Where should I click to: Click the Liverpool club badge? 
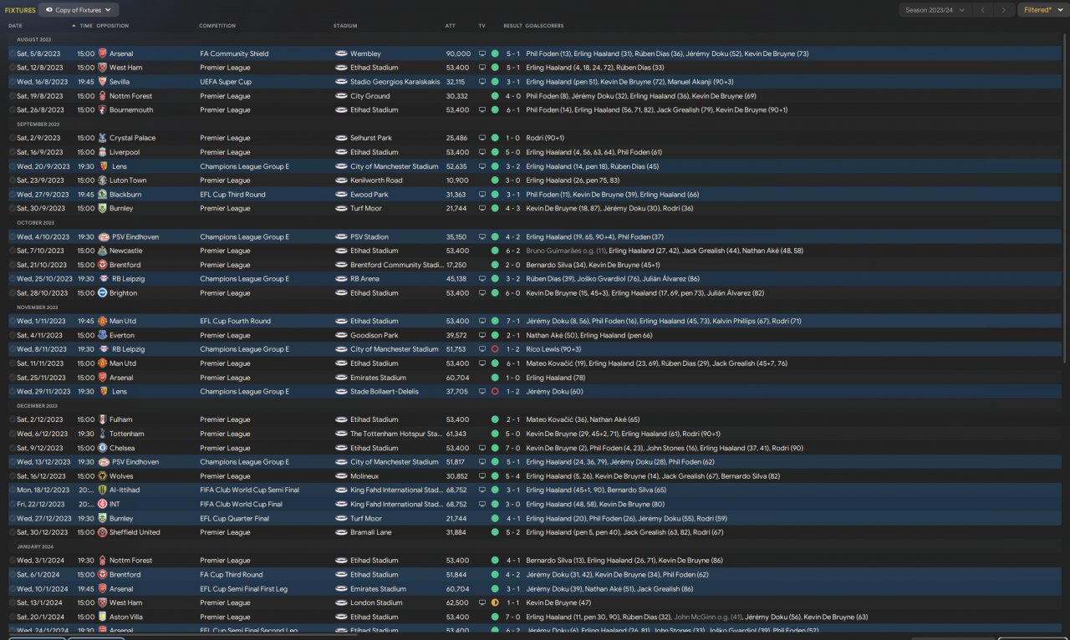pos(103,152)
